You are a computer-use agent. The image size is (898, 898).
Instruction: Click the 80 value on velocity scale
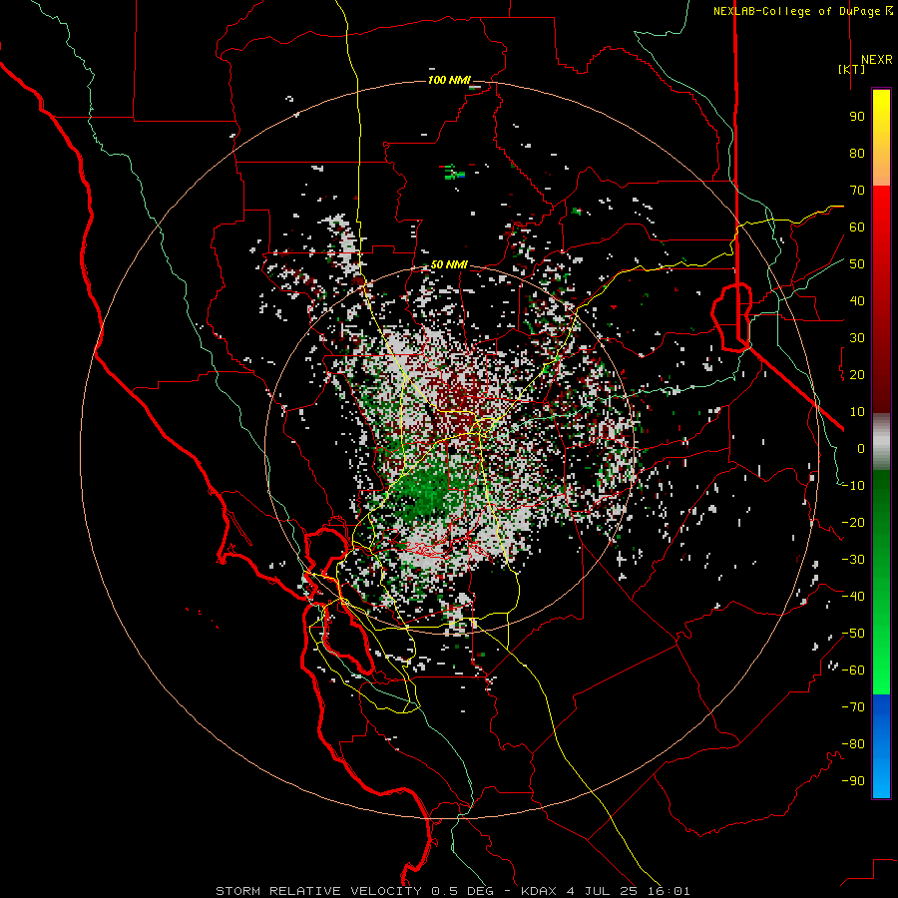[x=857, y=154]
